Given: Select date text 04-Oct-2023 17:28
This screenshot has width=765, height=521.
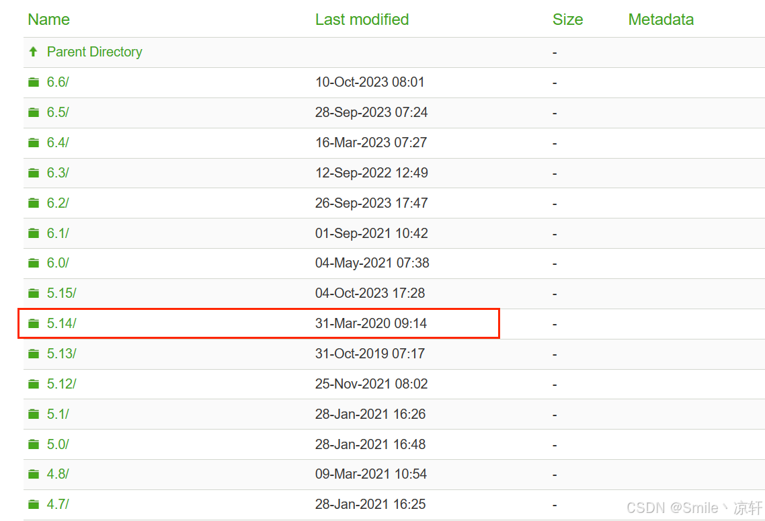Looking at the screenshot, I should [x=370, y=293].
